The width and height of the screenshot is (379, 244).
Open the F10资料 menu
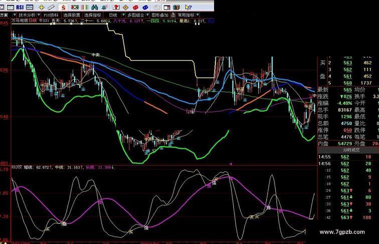click(51, 15)
